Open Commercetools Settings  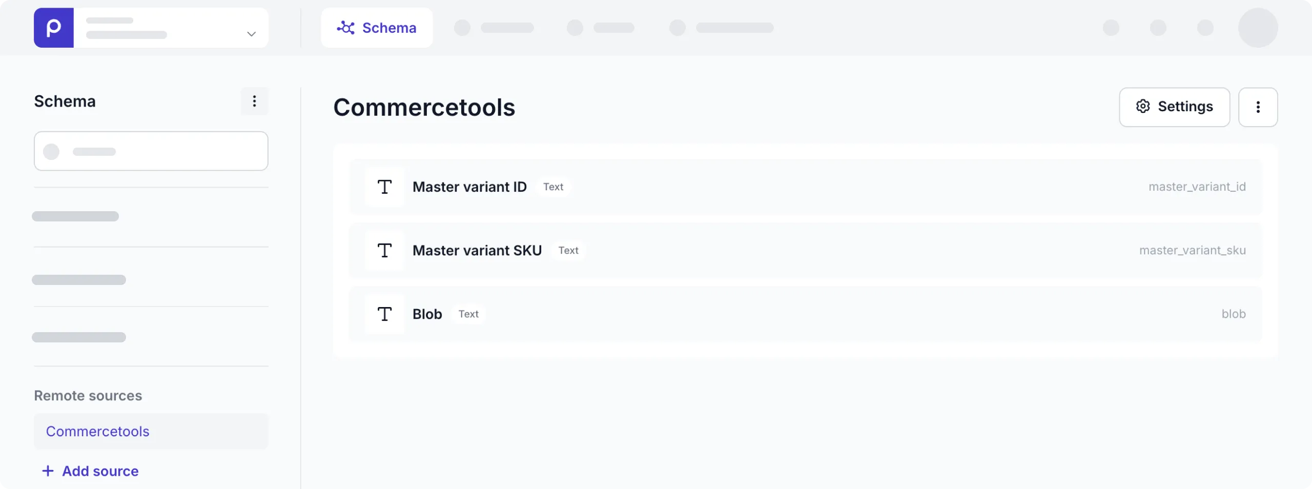click(1174, 107)
